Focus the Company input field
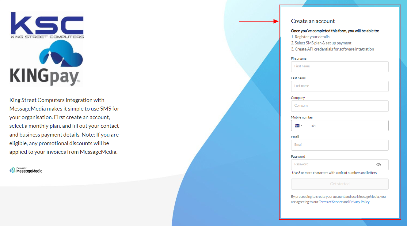This screenshot has height=226, width=407. [x=340, y=106]
